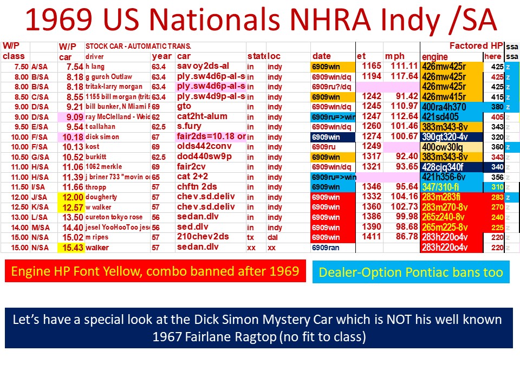Select driver cell 'kost'
The width and height of the screenshot is (520, 390).
click(x=92, y=147)
